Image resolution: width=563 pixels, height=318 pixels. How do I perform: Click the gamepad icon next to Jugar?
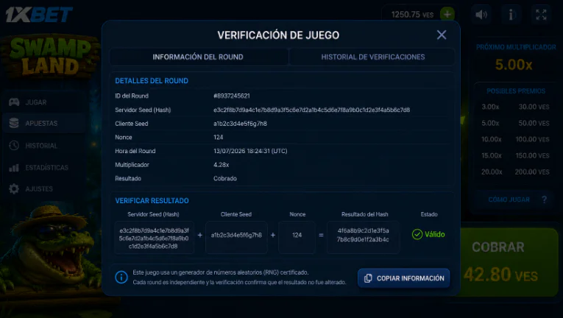[14, 102]
